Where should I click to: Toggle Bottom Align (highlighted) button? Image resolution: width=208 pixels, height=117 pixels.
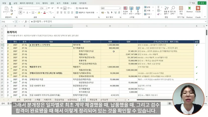(65, 8)
